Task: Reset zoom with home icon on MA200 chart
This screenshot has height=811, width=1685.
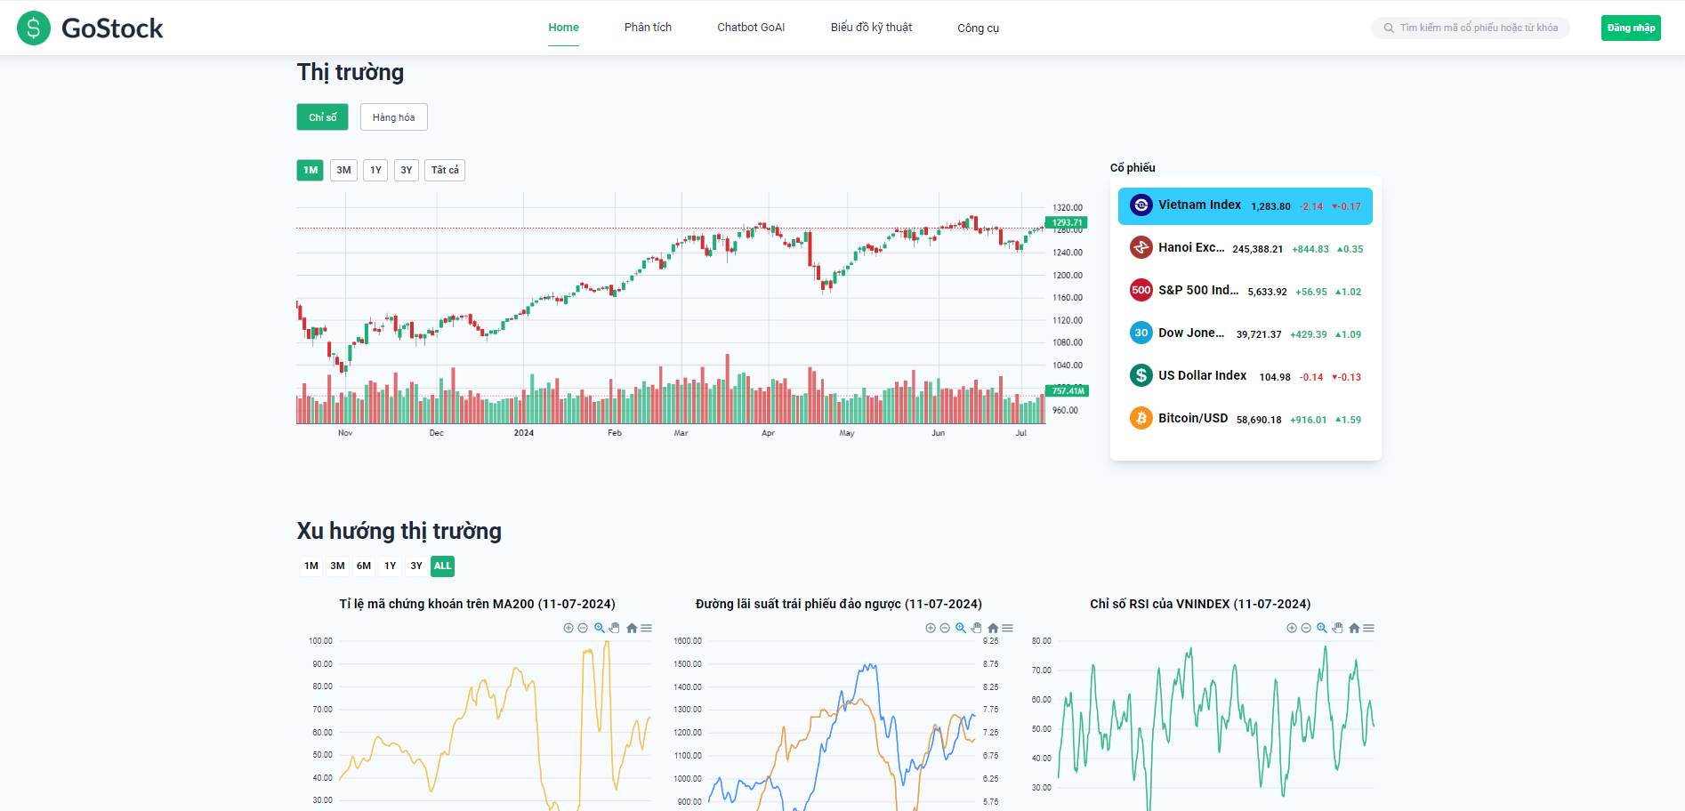Action: 632,628
